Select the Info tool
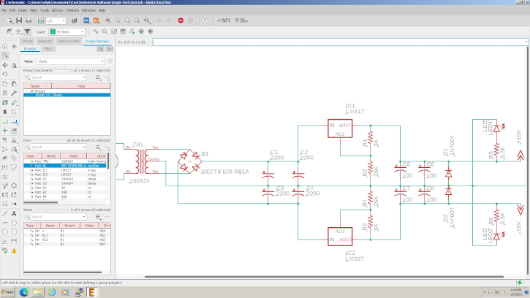530x298 pixels. (4, 46)
